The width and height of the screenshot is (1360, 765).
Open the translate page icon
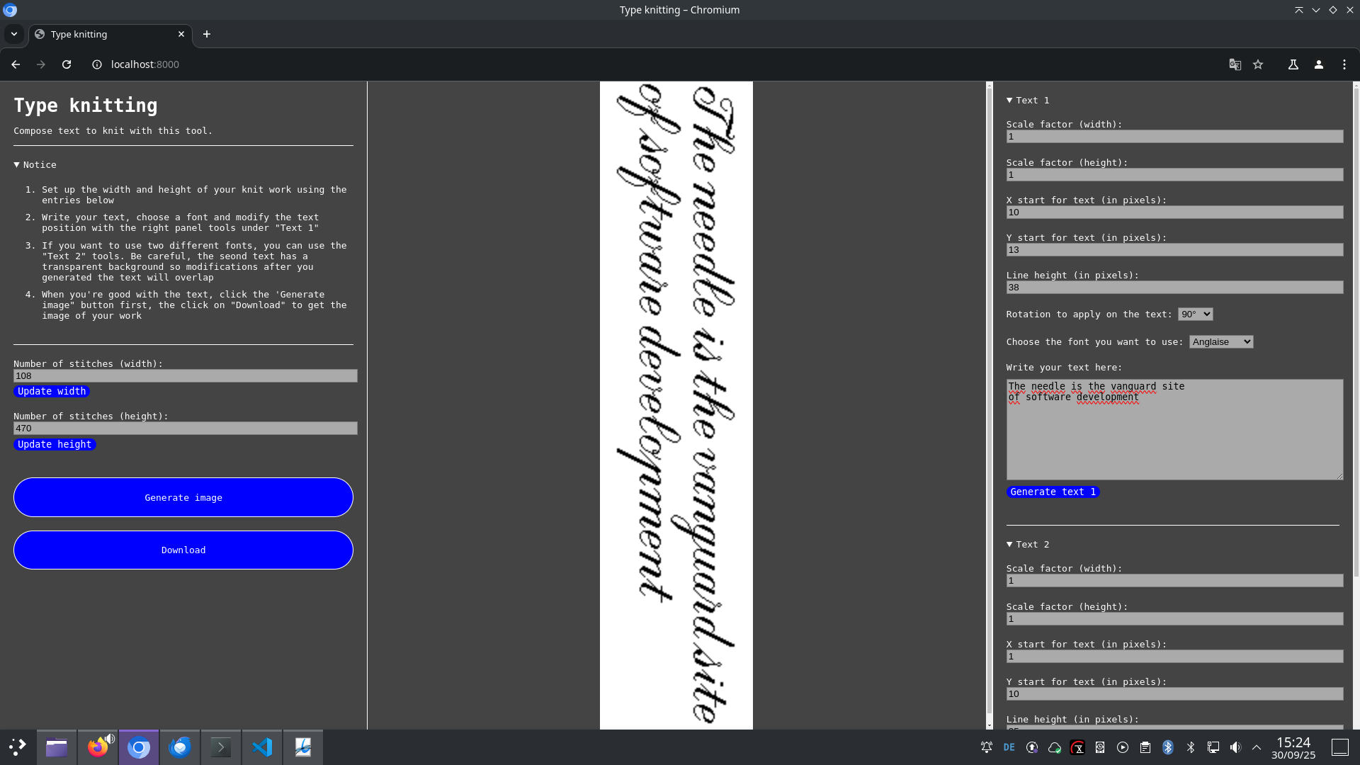(1235, 64)
